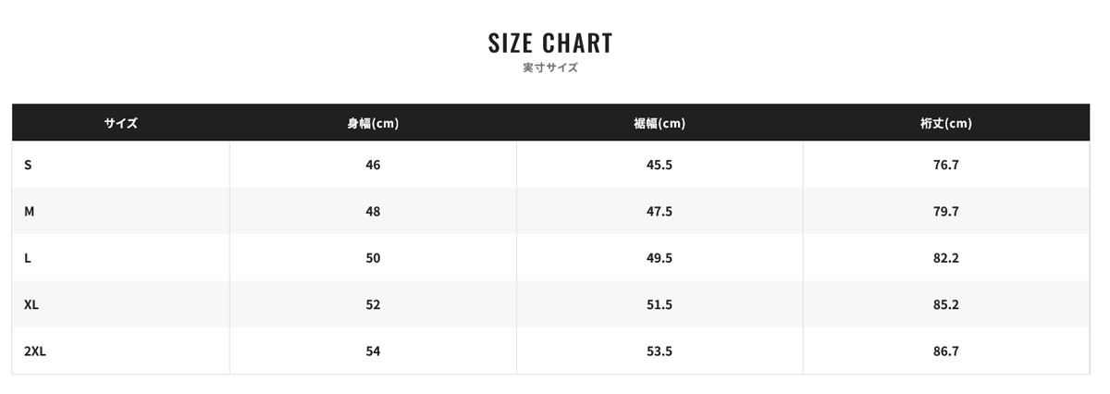Select the 身幅(cm) column header
1110x394 pixels.
pyautogui.click(x=373, y=123)
